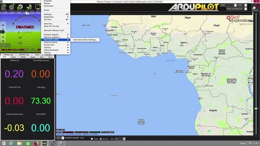Click the DistToMAV value
This screenshot has width=260, height=146.
point(41,128)
